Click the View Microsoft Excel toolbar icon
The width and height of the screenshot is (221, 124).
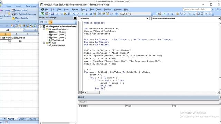[x=42, y=14]
